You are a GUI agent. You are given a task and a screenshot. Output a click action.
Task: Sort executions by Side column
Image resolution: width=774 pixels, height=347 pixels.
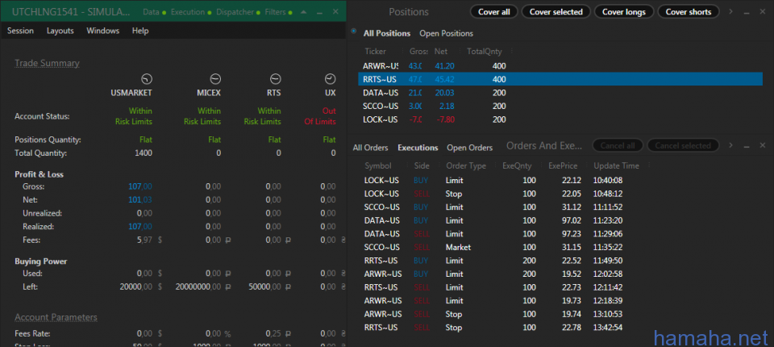coord(422,166)
